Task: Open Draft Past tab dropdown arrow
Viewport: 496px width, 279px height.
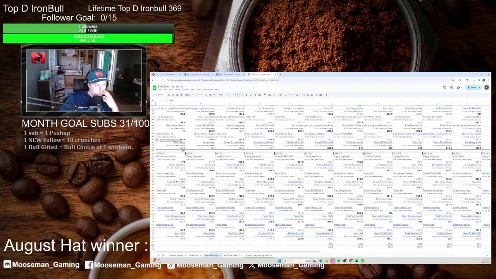Action: (200, 255)
